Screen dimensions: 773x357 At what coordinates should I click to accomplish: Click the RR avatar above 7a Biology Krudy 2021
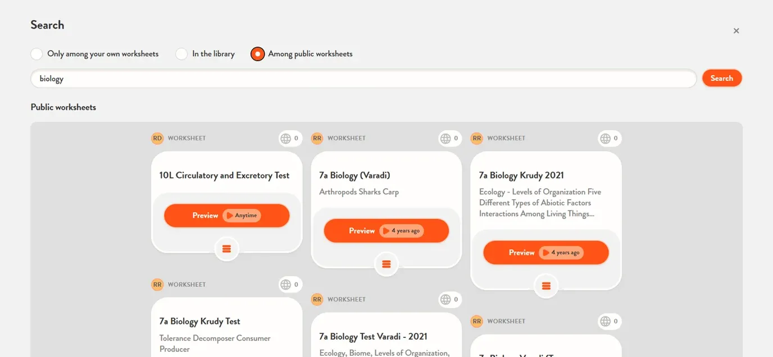(x=477, y=138)
